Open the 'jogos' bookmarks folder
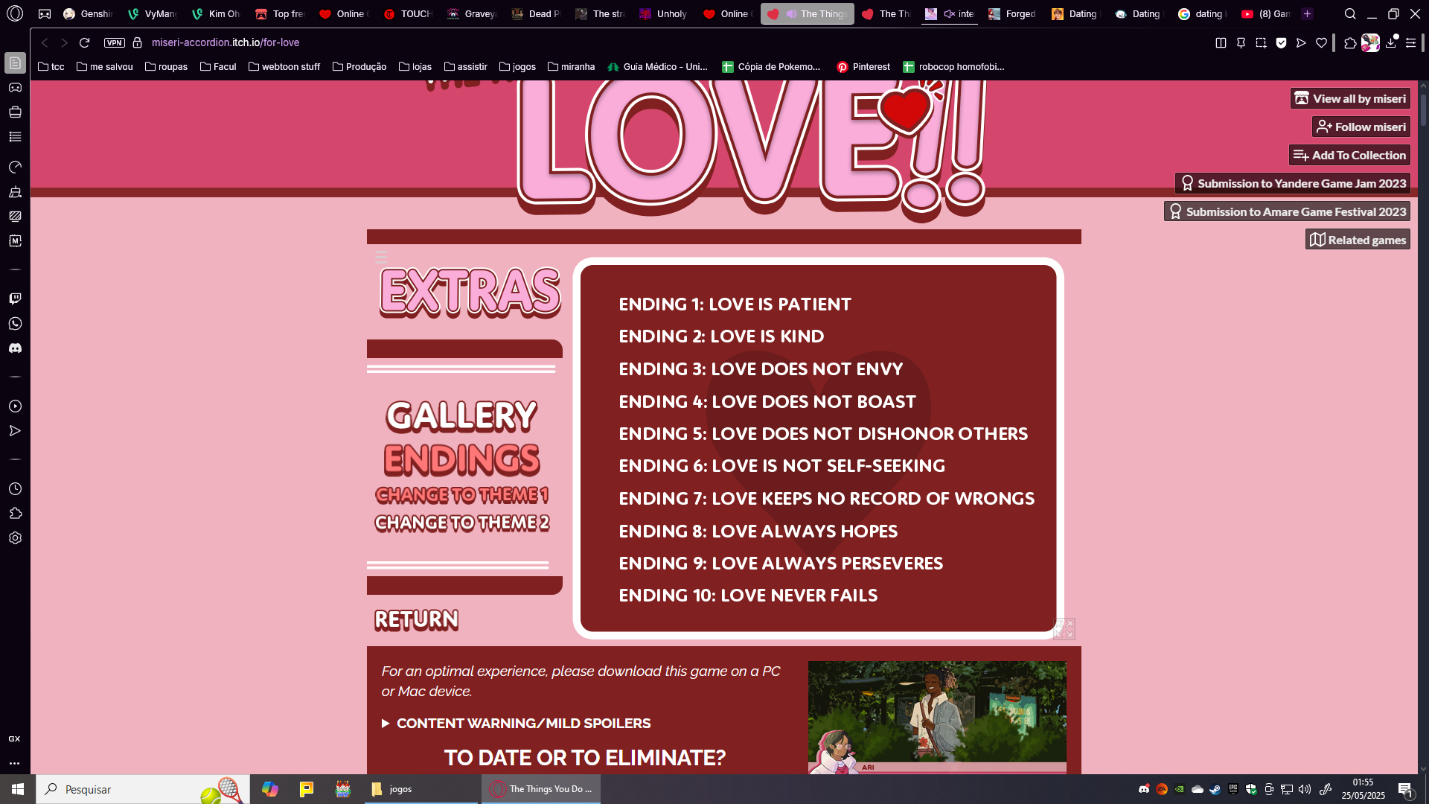 [x=517, y=66]
